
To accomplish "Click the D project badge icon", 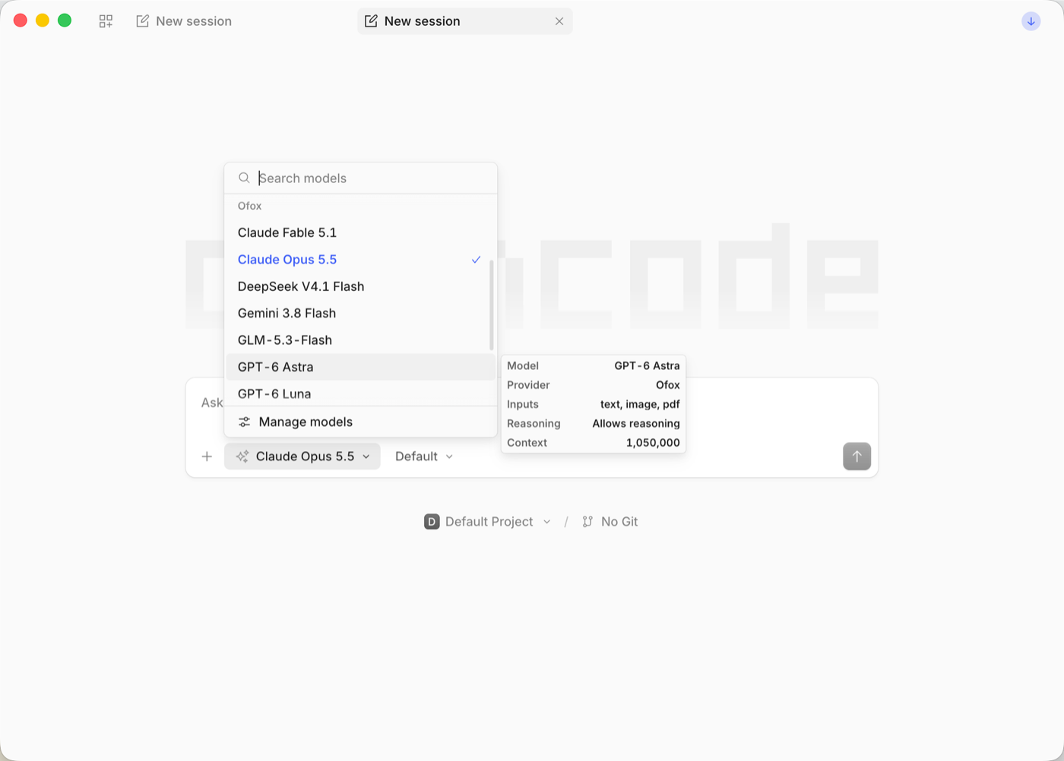I will 432,522.
